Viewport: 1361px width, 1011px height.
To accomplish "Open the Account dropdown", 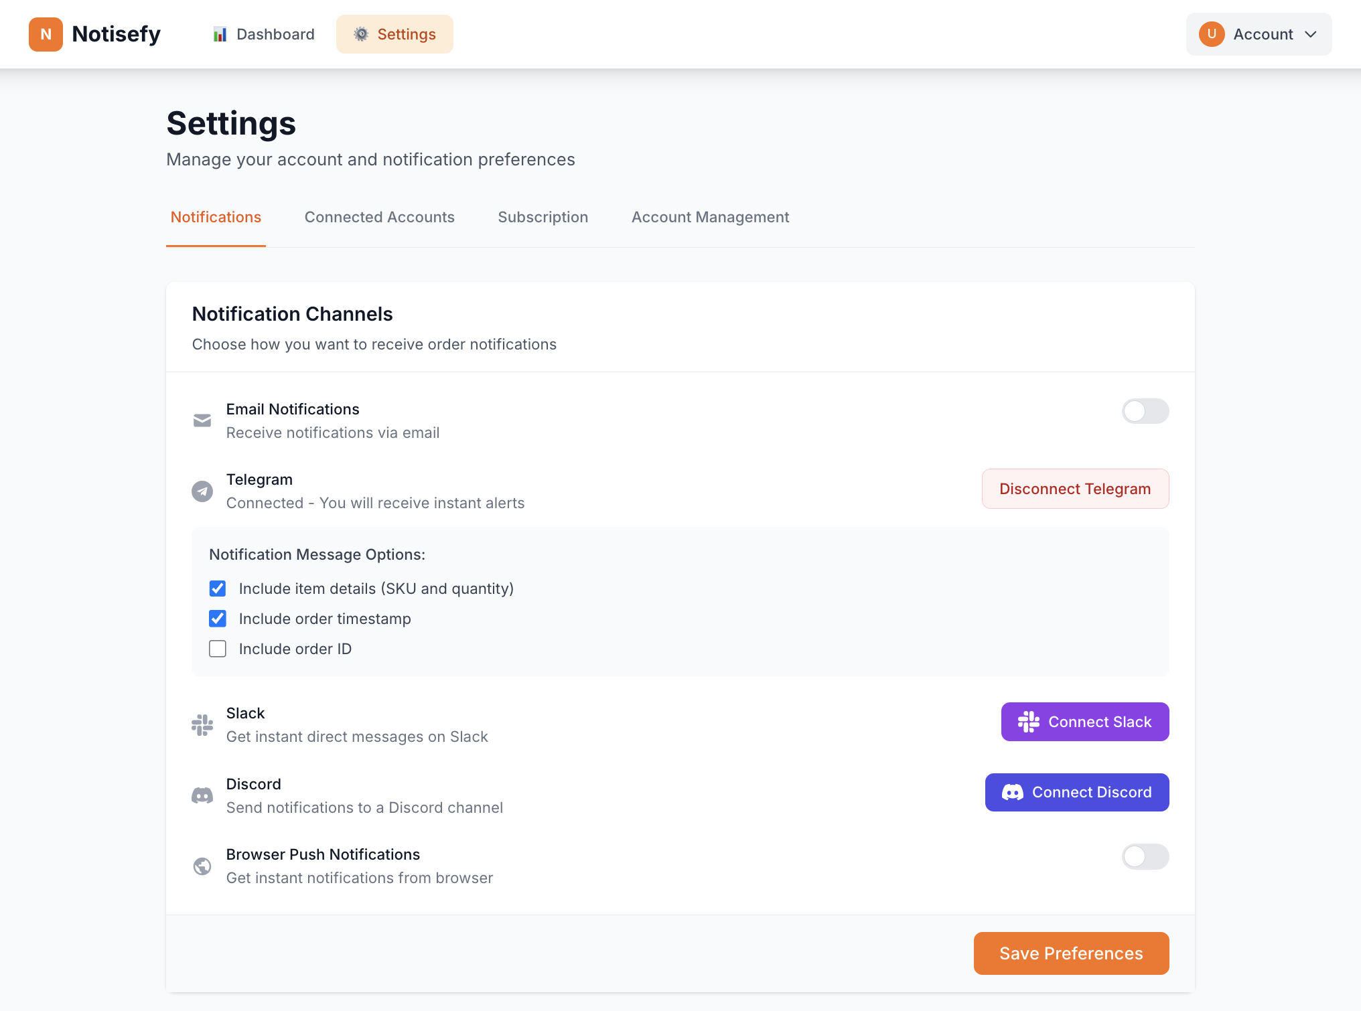I will 1258,34.
